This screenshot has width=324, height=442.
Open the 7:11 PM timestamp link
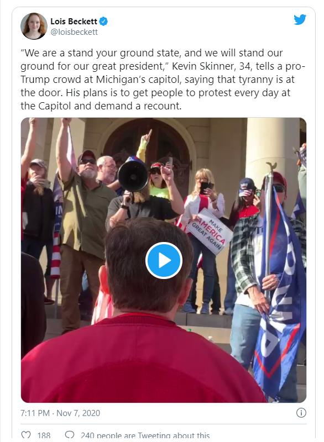coord(35,413)
